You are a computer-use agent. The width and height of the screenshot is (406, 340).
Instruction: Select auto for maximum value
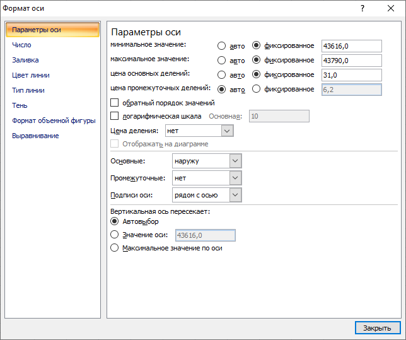click(222, 61)
